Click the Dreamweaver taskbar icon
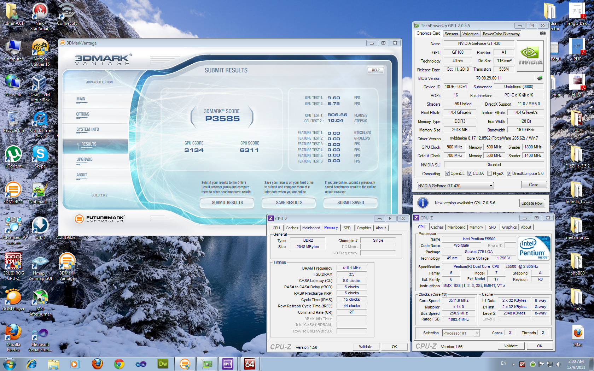The image size is (594, 371). point(163,364)
